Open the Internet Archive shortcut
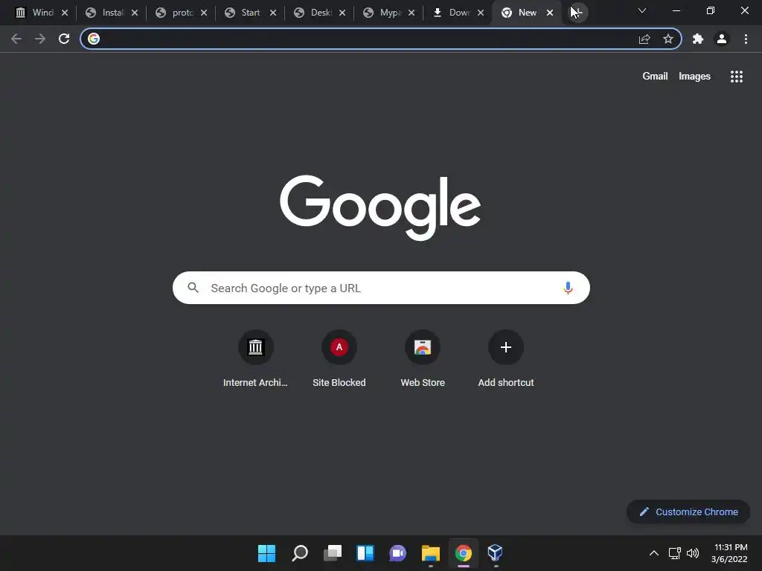This screenshot has height=571, width=762. point(256,358)
